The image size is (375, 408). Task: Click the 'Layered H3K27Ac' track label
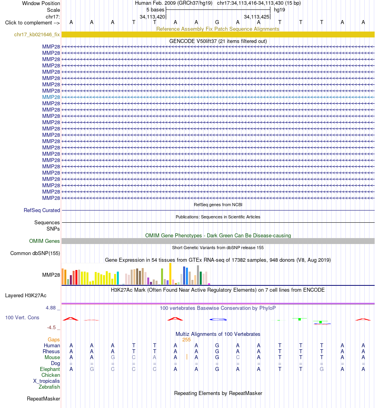(26, 295)
